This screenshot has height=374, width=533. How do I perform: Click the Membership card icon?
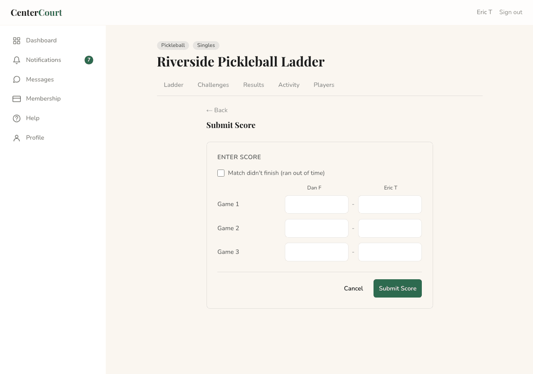pos(17,99)
